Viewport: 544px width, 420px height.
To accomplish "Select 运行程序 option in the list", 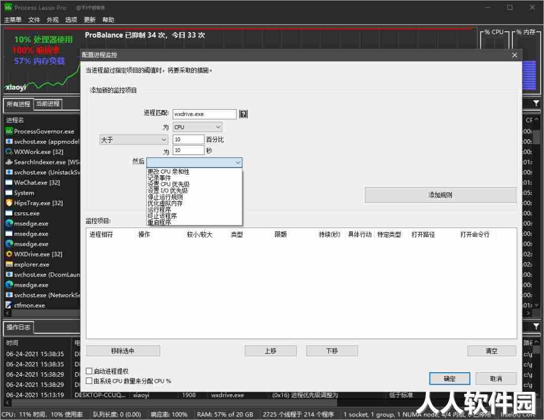I will pos(159,210).
